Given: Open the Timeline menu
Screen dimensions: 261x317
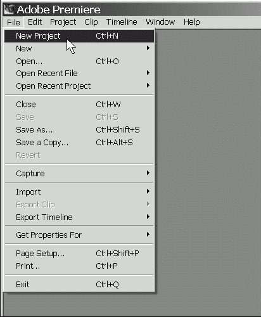Looking at the screenshot, I should [122, 22].
